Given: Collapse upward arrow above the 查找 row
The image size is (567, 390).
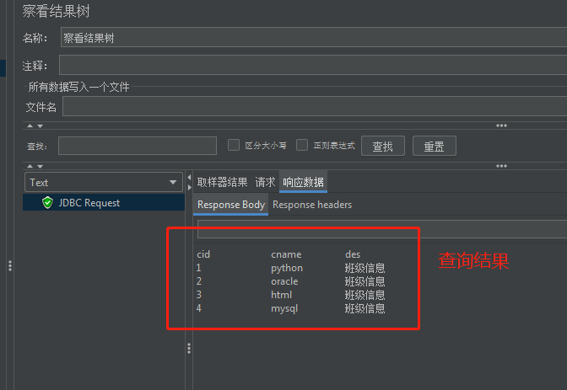Looking at the screenshot, I should [30, 126].
